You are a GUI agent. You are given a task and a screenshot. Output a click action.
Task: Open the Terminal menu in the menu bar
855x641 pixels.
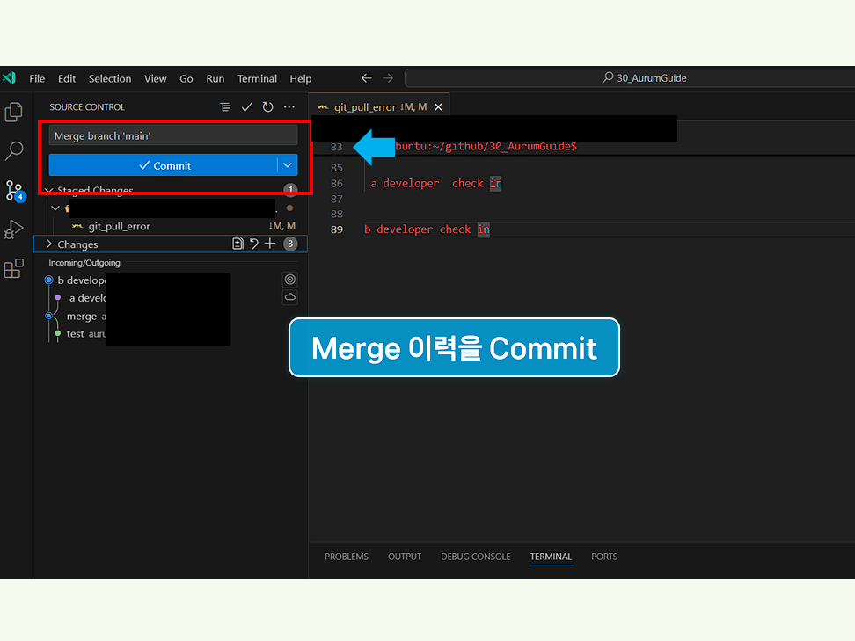point(257,78)
